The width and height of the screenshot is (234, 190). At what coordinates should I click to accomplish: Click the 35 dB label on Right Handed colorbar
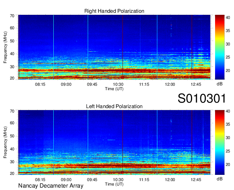click(228, 31)
